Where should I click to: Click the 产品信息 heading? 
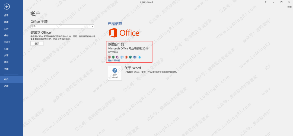[115, 24]
